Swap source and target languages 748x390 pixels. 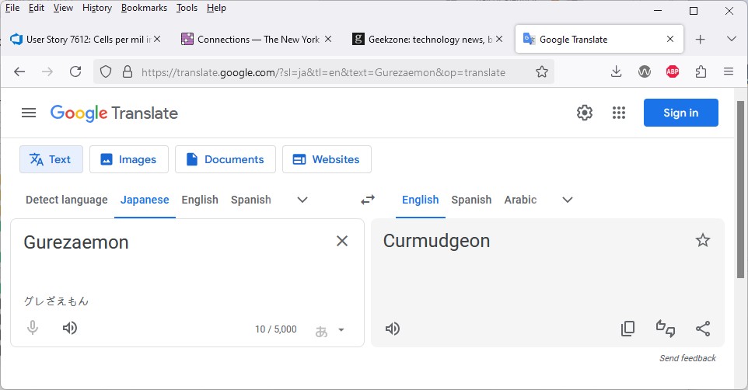368,200
